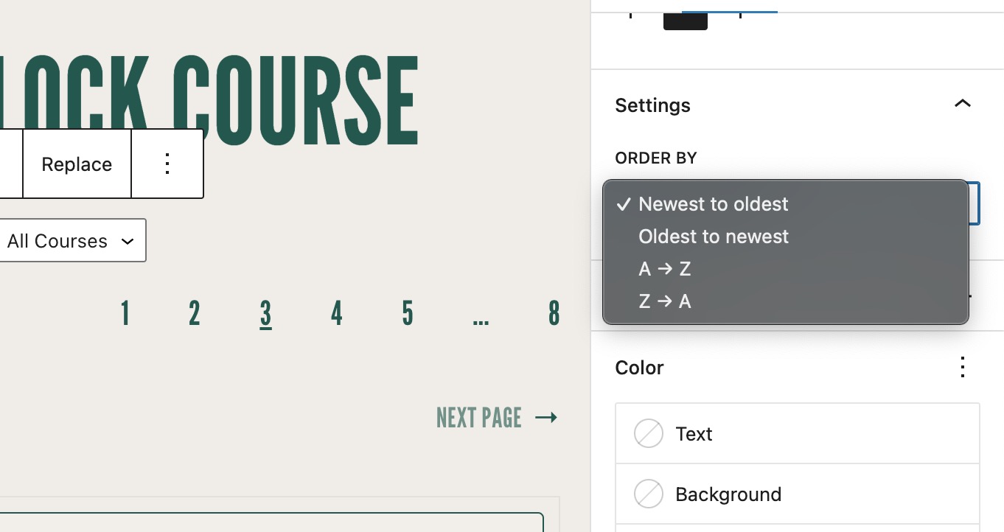Open block toolbar more options
The height and width of the screenshot is (532, 1004).
coord(167,164)
